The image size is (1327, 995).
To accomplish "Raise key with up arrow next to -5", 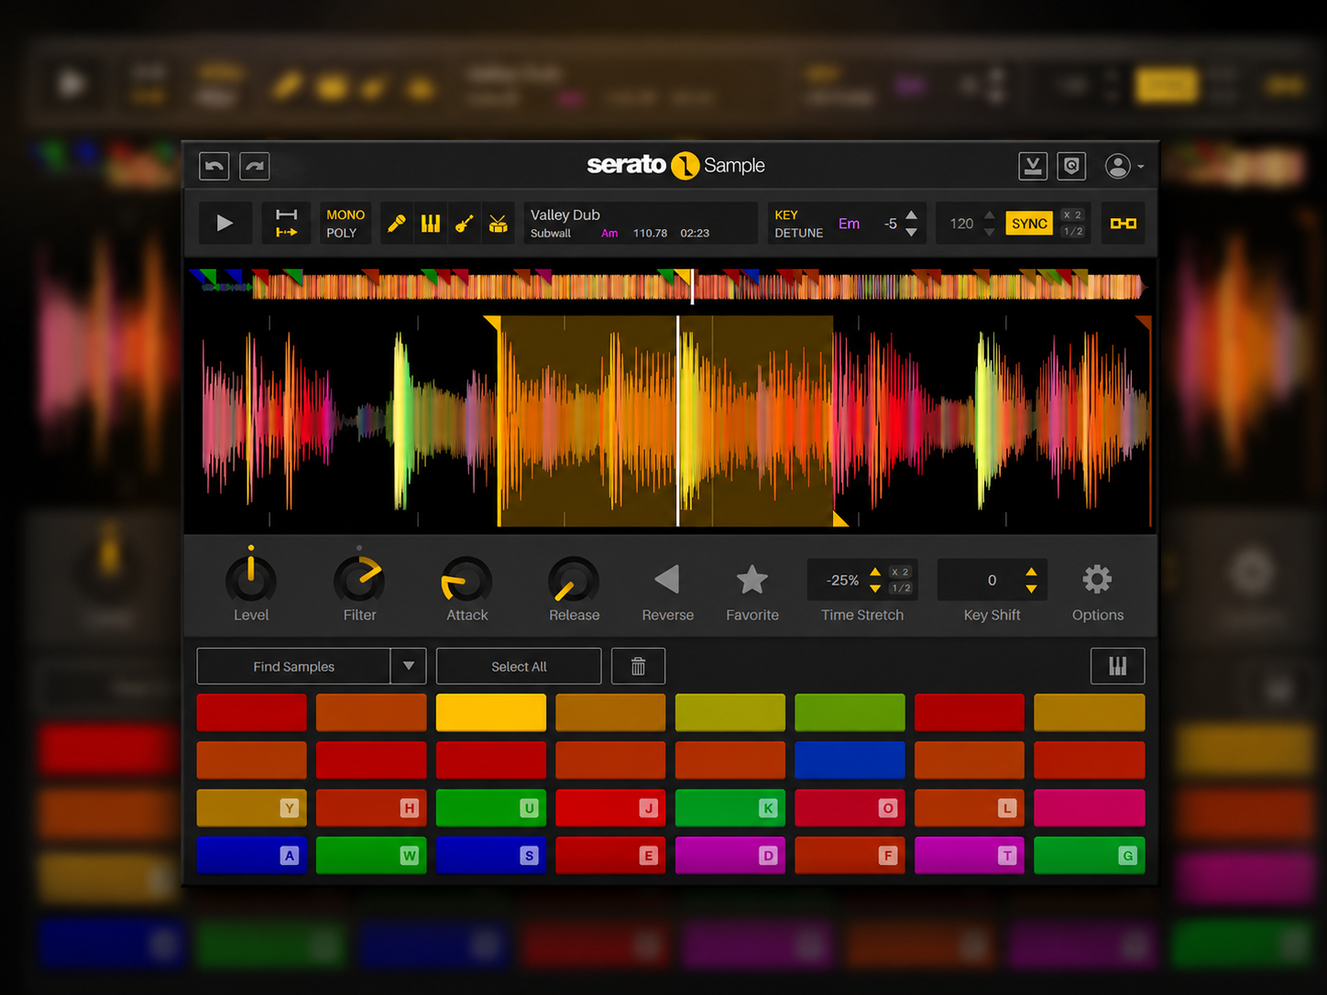I will (x=911, y=215).
